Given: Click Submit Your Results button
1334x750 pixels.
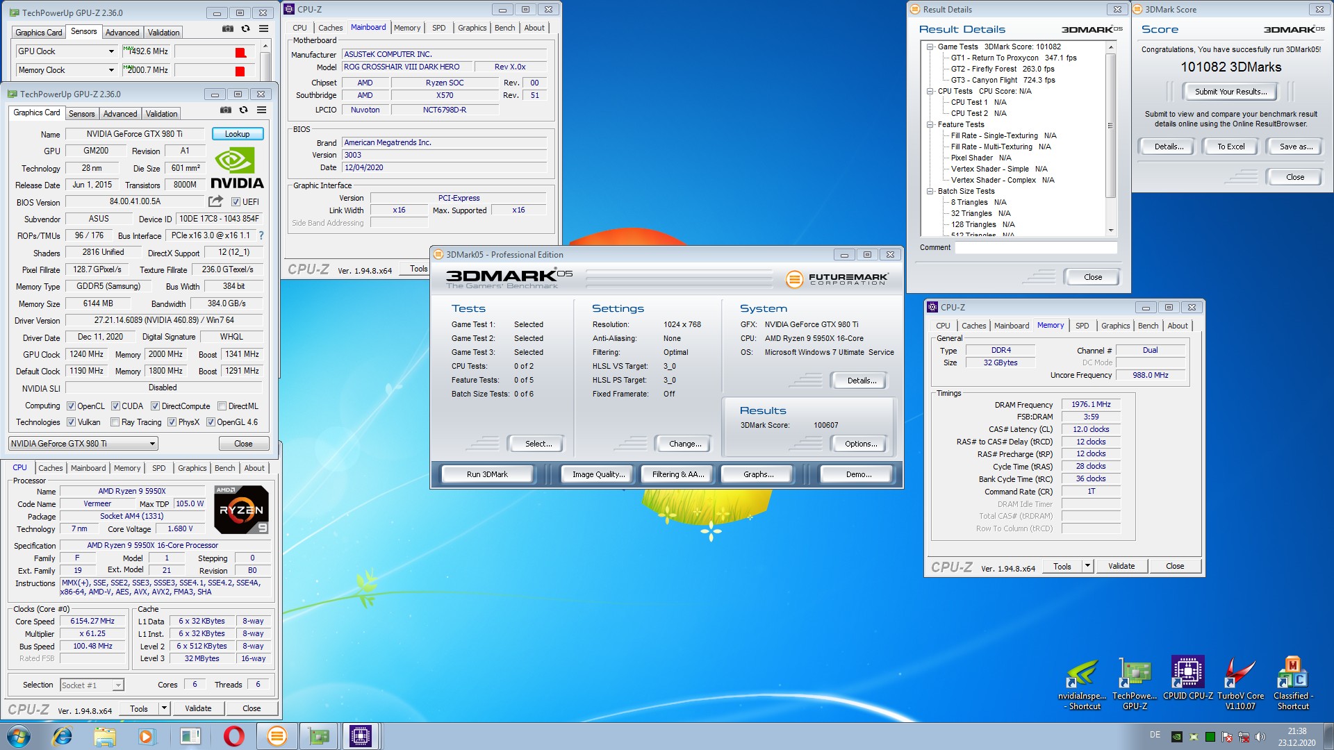Looking at the screenshot, I should pos(1230,92).
